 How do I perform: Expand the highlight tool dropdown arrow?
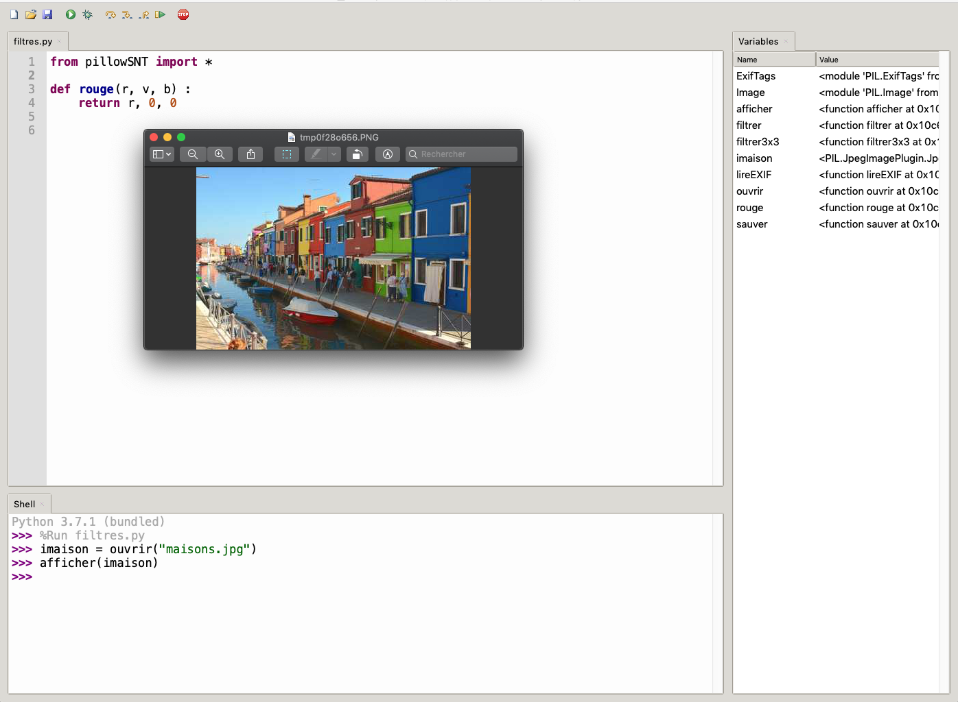334,154
